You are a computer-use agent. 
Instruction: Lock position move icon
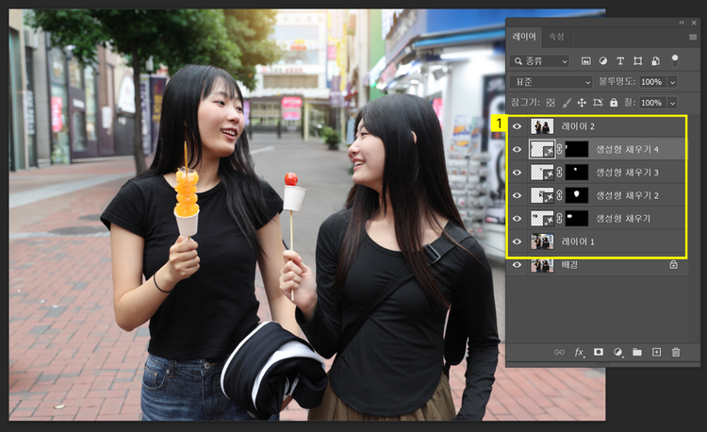582,103
